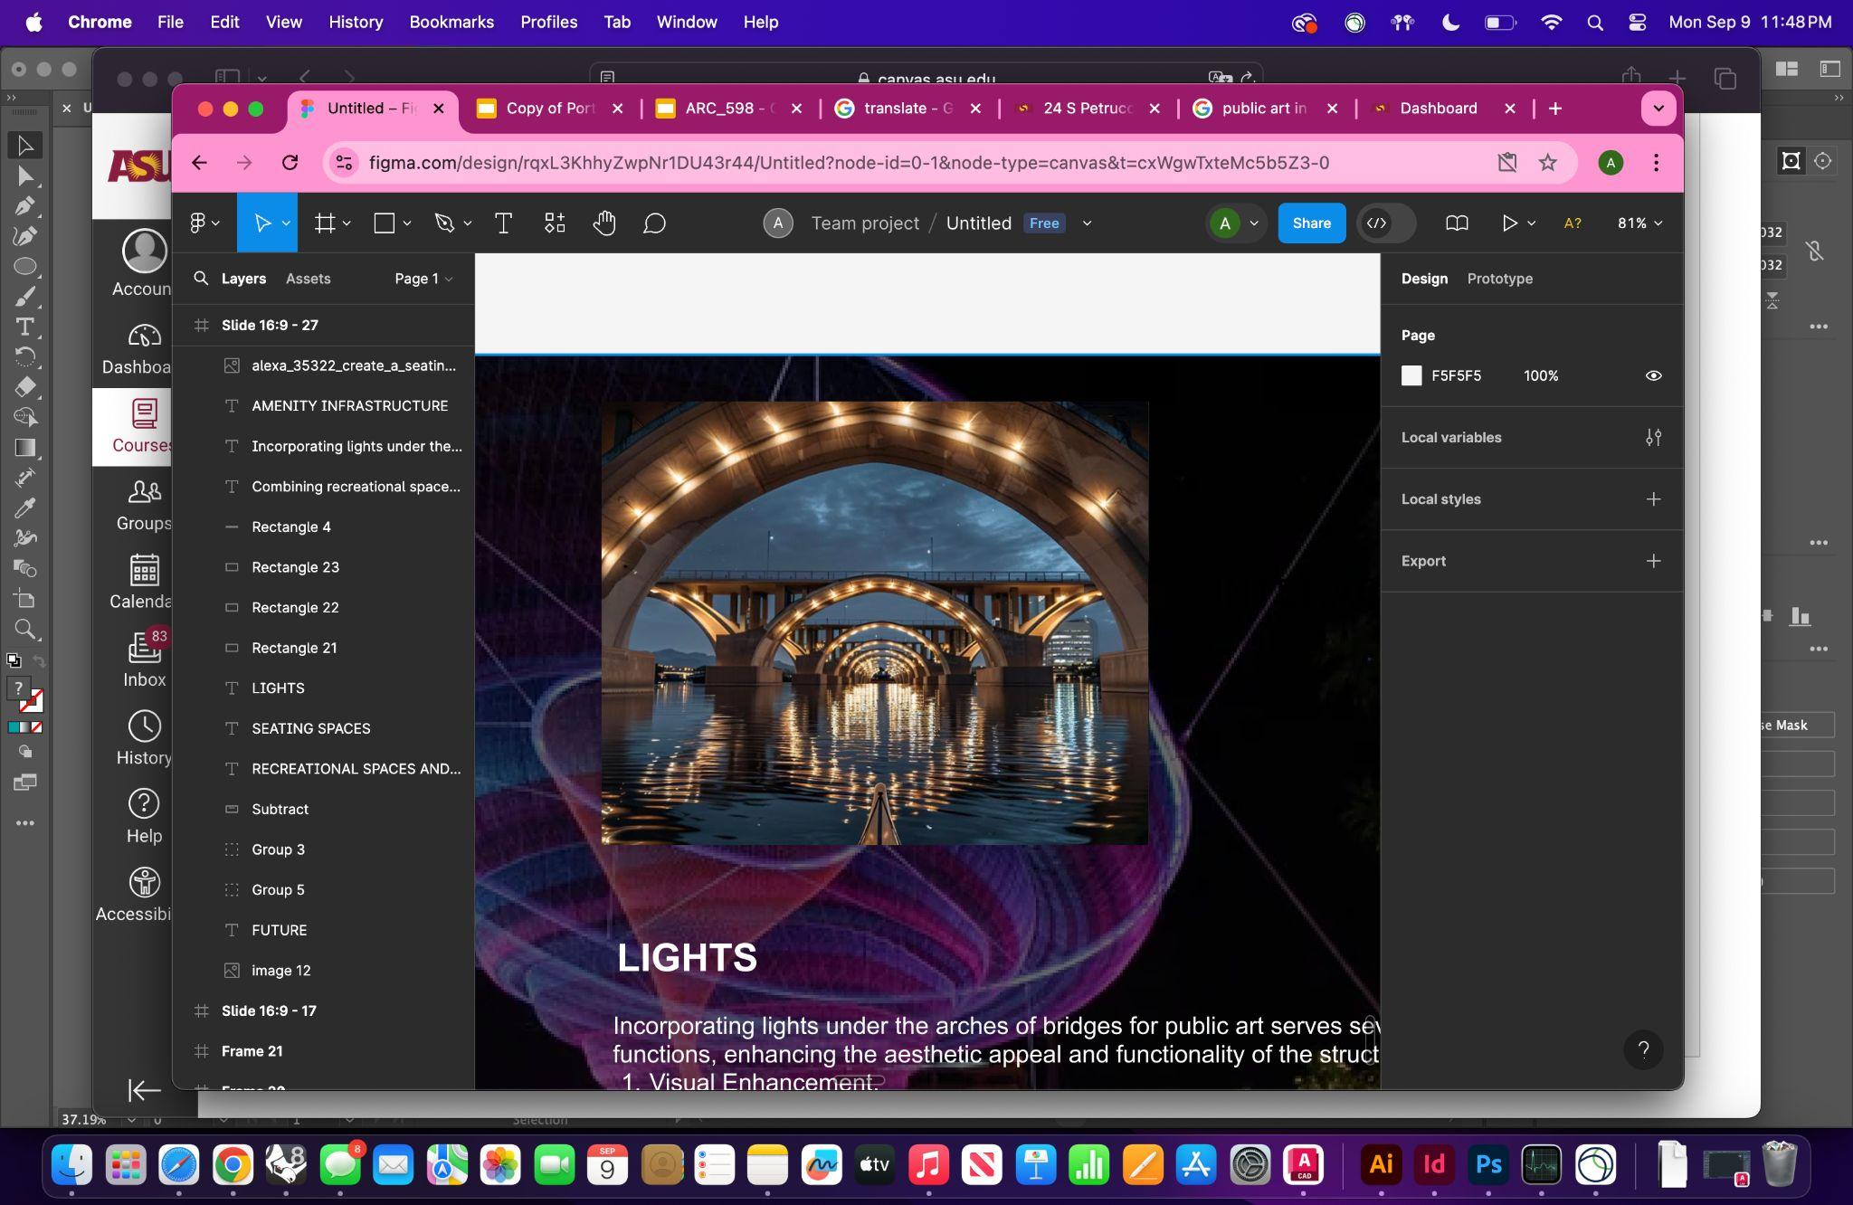Click the F5F5F5 page color swatch
The width and height of the screenshot is (1853, 1205).
[x=1411, y=375]
